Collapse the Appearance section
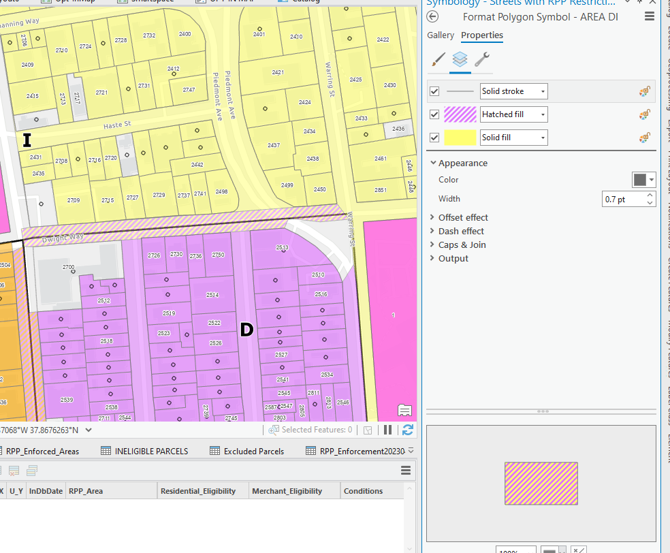The image size is (670, 553). (x=433, y=163)
